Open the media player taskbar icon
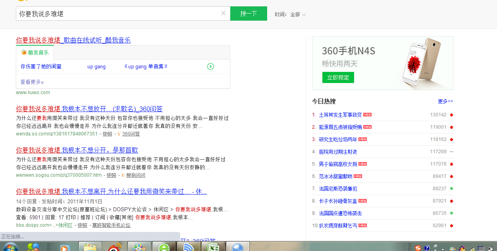The image size is (497, 251). (64, 247)
